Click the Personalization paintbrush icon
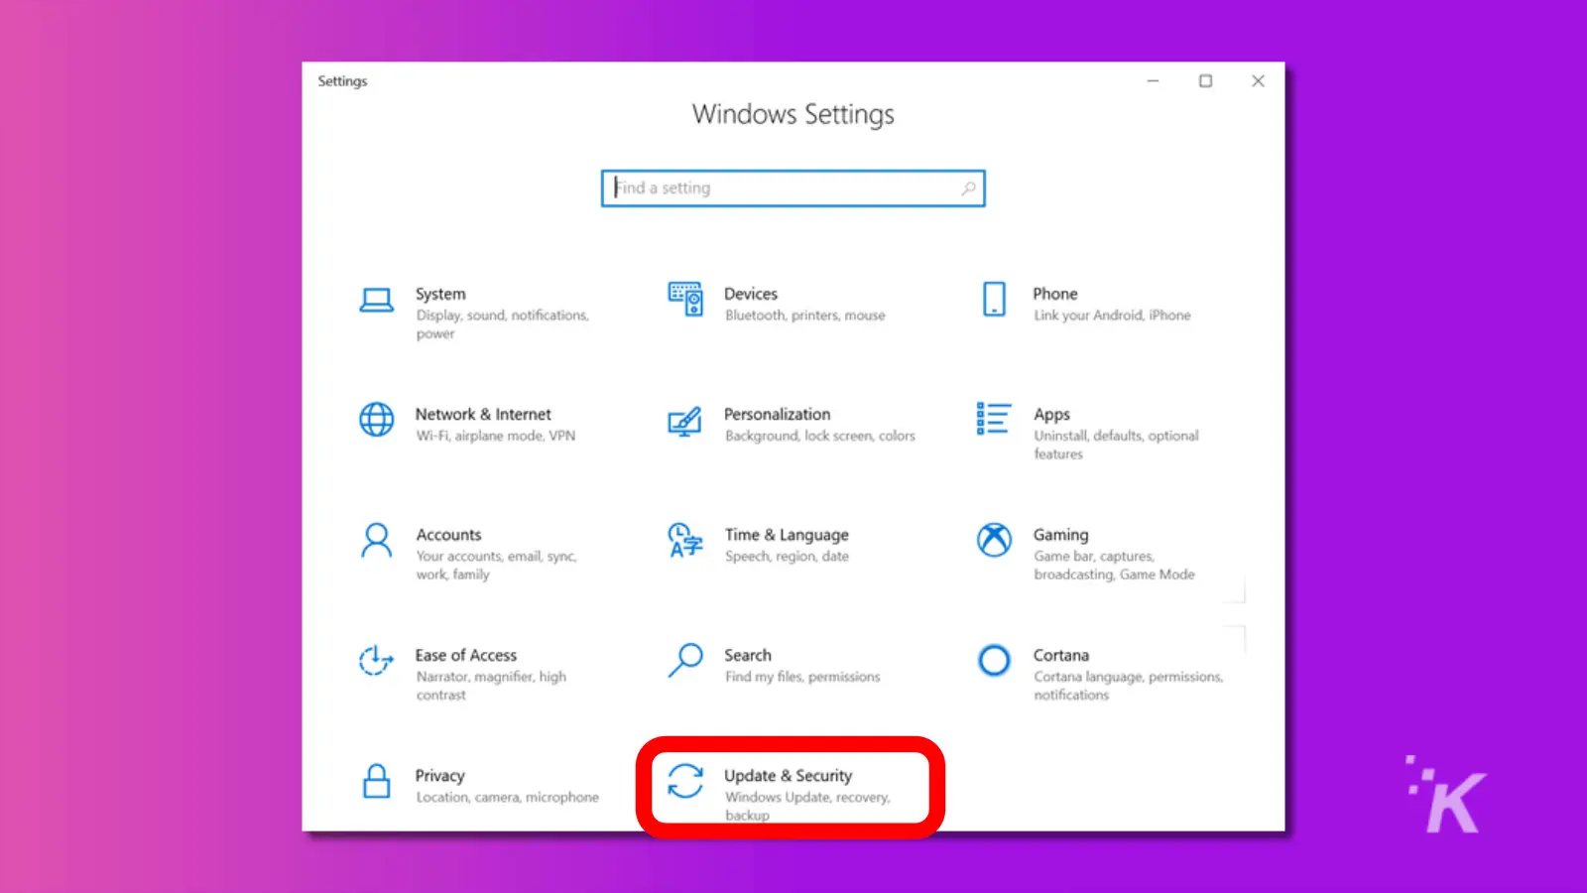 [x=685, y=421]
